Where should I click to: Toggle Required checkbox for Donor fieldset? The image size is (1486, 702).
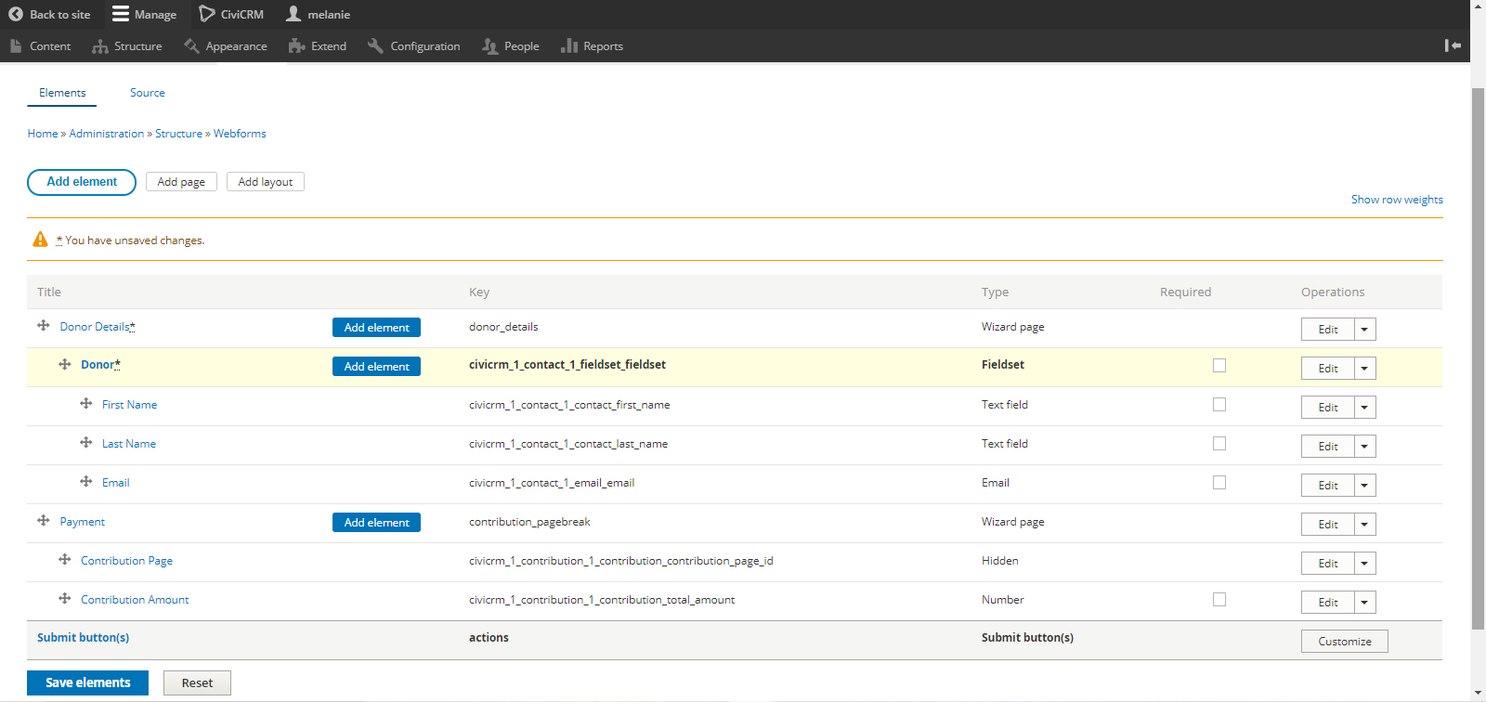tap(1219, 366)
